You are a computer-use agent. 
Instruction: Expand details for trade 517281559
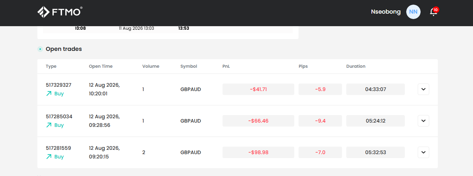pyautogui.click(x=423, y=152)
